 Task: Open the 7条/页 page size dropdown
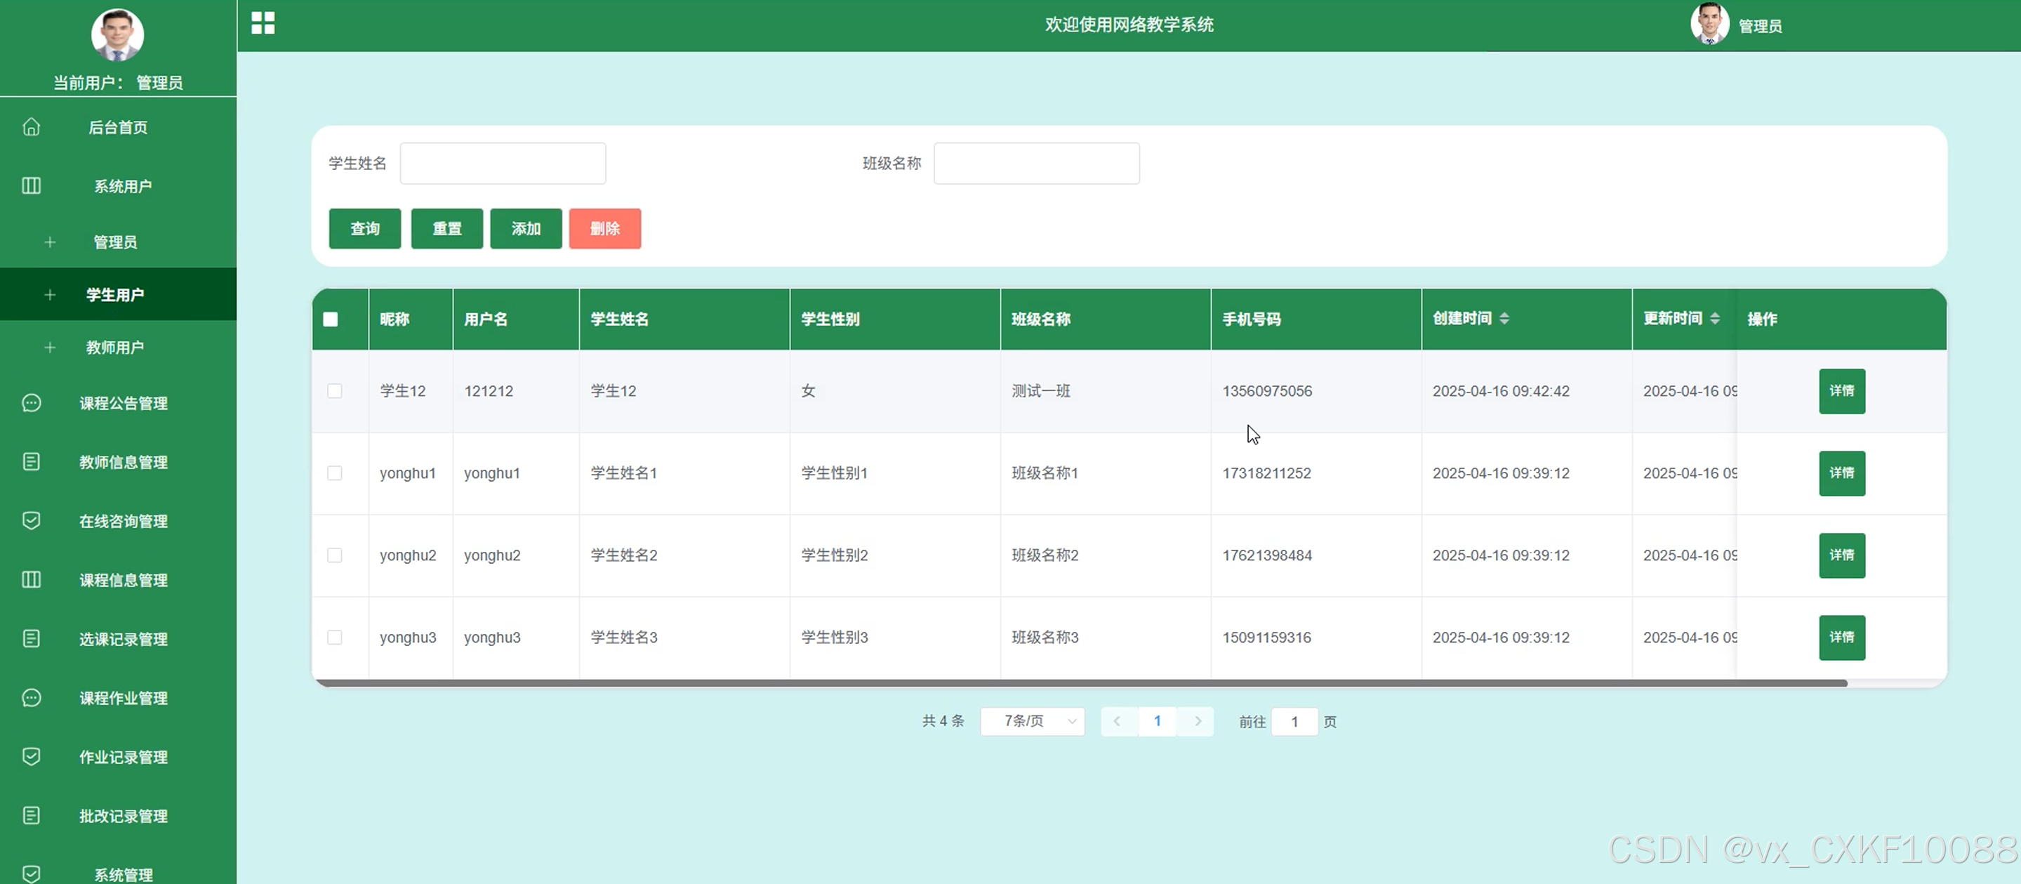click(x=1032, y=720)
